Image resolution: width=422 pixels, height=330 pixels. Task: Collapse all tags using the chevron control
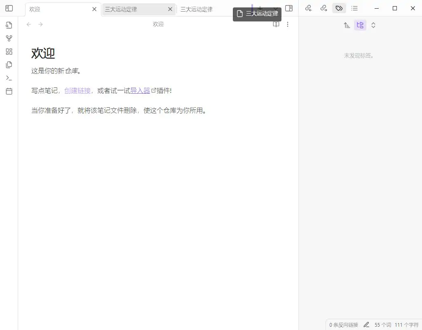[x=373, y=25]
